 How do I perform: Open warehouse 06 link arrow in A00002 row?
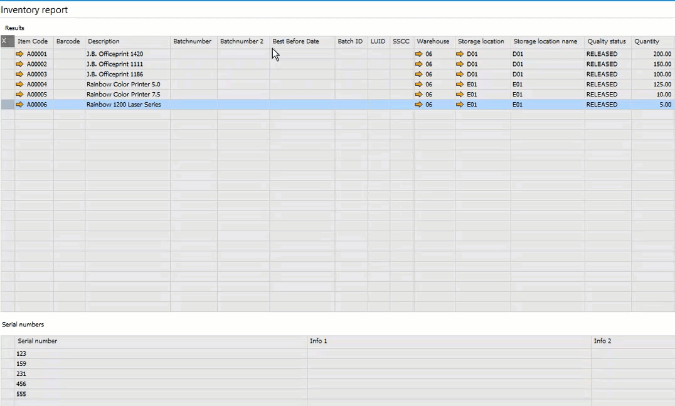pyautogui.click(x=419, y=64)
